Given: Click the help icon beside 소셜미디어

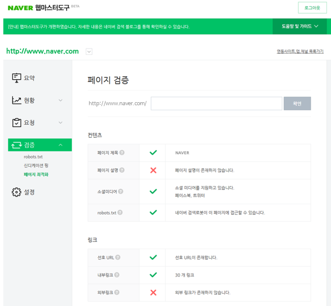Looking at the screenshot, I should pos(120,191).
